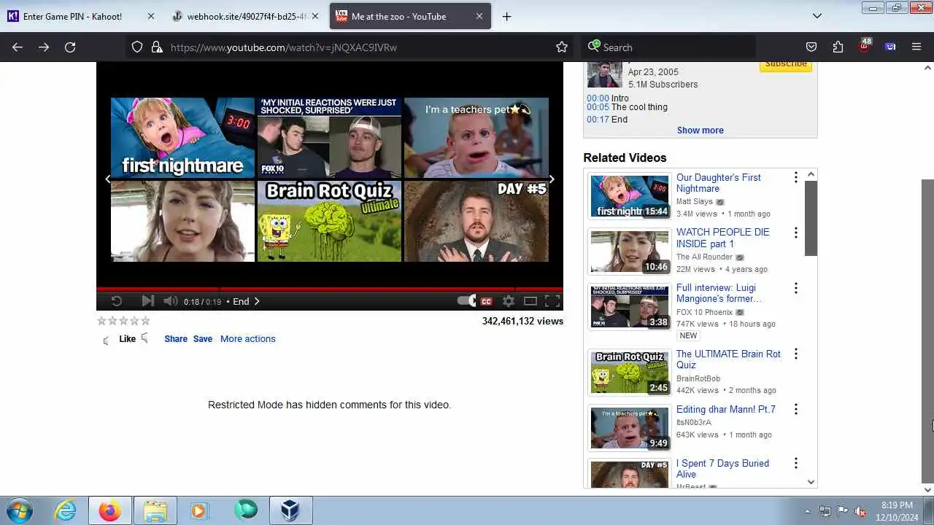Open WATCH PEOPLE DIE INSIDE part 1 link
Viewport: 934px width, 525px height.
click(723, 238)
